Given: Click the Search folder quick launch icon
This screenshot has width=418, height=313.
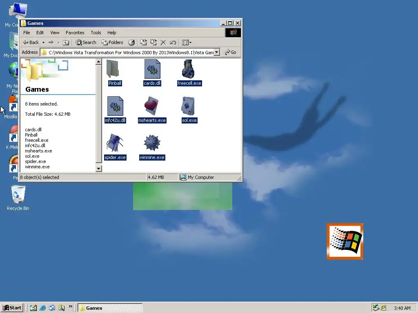Looking at the screenshot, I should (61, 308).
